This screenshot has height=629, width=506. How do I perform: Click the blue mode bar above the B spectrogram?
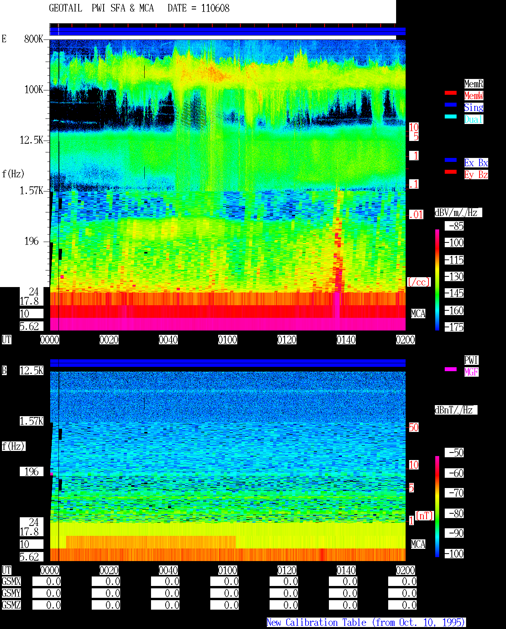point(228,363)
